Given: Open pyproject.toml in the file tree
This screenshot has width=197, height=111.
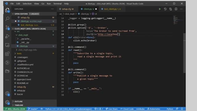Looking at the screenshot, I should [x=24, y=80].
